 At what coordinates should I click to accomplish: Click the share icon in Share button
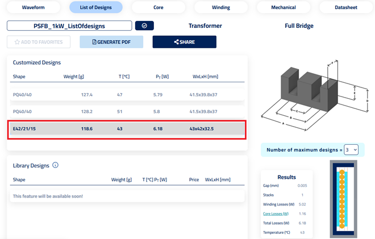pyautogui.click(x=176, y=42)
